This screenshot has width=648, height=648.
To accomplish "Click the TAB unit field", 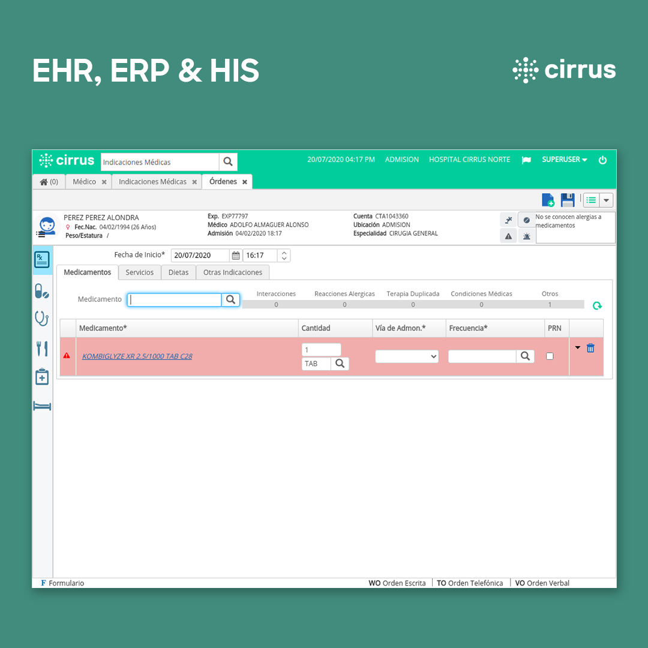I will (x=316, y=364).
